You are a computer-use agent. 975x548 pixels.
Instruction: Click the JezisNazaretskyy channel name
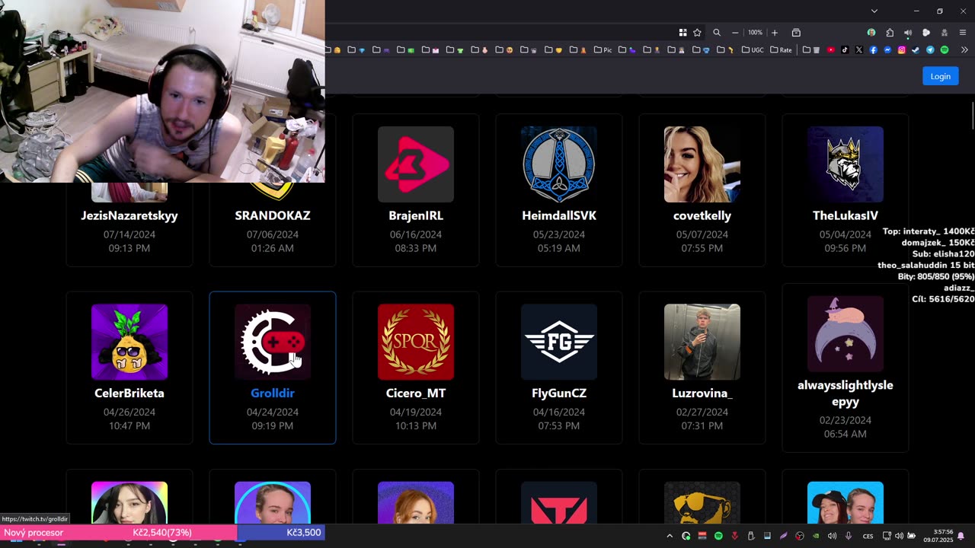[x=129, y=215]
